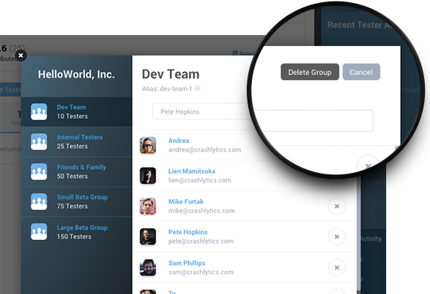Select the Dev Team group icon
This screenshot has height=294, width=430.
tap(39, 112)
